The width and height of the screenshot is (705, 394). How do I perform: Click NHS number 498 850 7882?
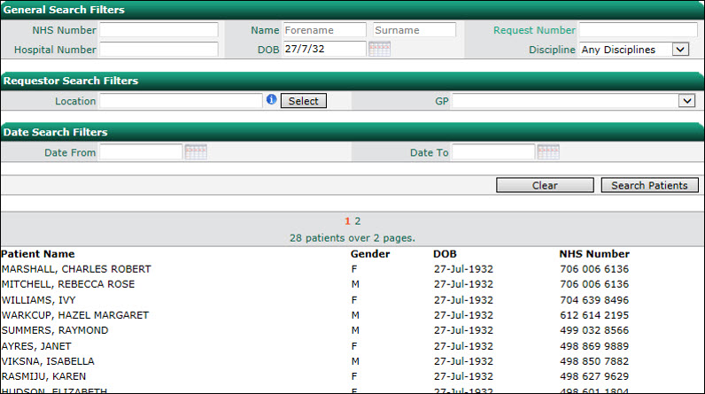tap(594, 361)
